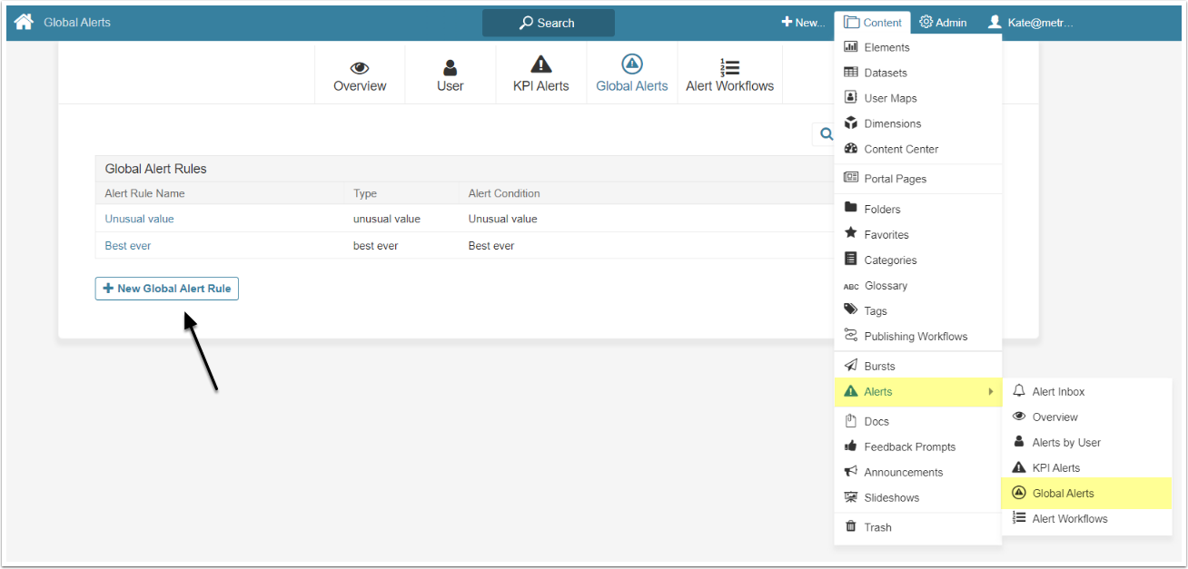
Task: Click the New Global Alert Rule button
Action: [x=167, y=289]
